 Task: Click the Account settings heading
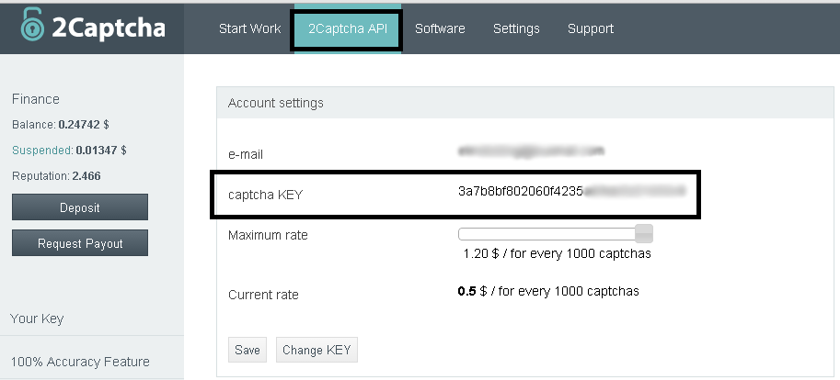click(275, 103)
